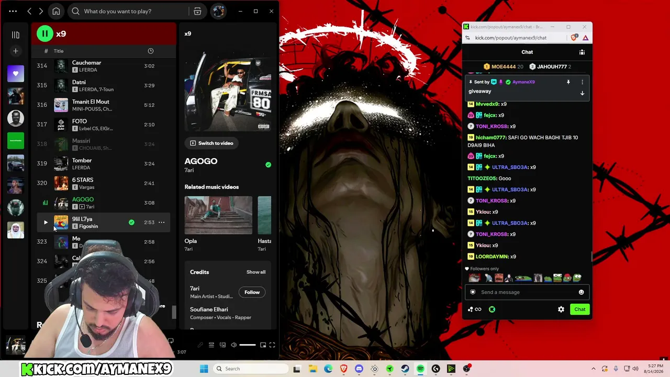Open the Windows Start menu
The width and height of the screenshot is (670, 377).
(x=204, y=369)
